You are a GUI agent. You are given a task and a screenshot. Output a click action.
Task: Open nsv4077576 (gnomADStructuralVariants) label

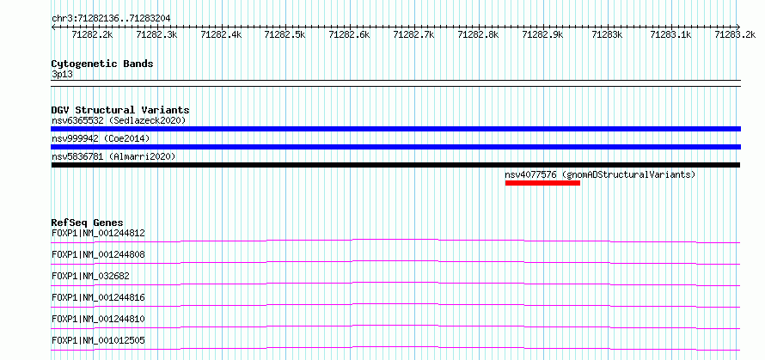coord(600,174)
